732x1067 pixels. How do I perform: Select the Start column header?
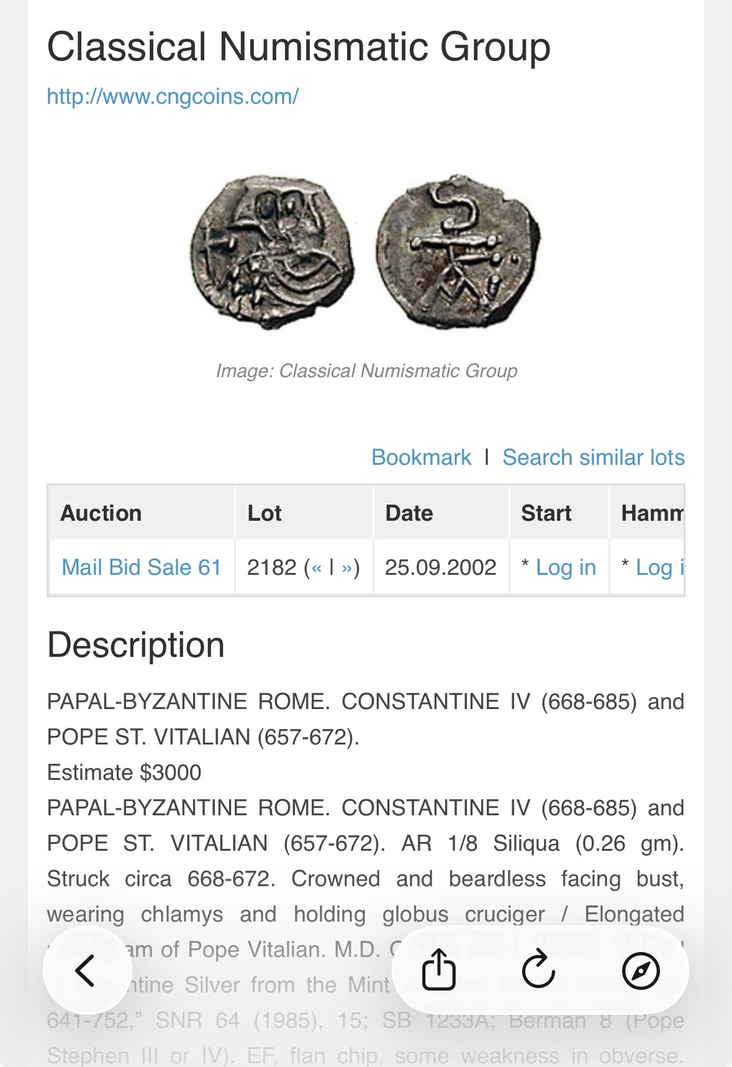tap(546, 513)
